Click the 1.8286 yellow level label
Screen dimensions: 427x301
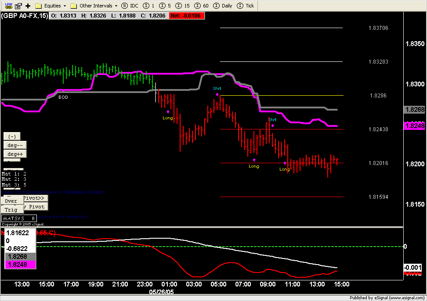378,96
